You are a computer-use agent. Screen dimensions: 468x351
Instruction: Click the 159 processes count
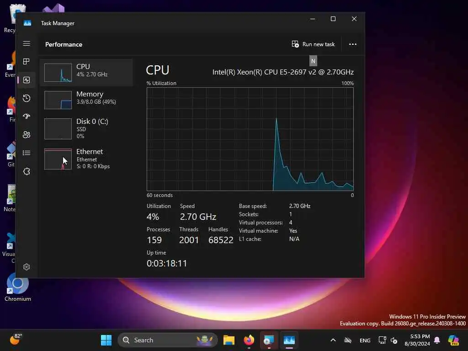point(154,240)
